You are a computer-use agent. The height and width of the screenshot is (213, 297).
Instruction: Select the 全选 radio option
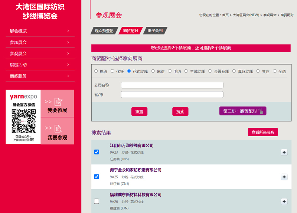tap(275, 71)
